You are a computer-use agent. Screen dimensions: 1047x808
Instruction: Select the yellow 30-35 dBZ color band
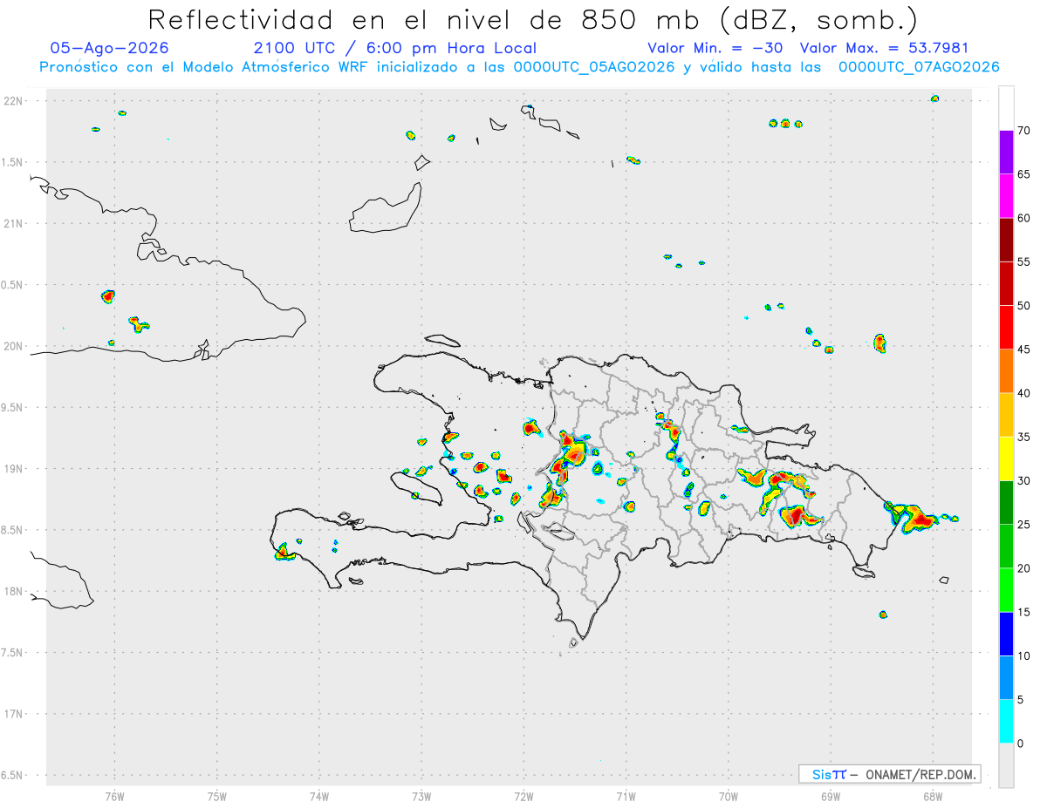tap(1006, 458)
